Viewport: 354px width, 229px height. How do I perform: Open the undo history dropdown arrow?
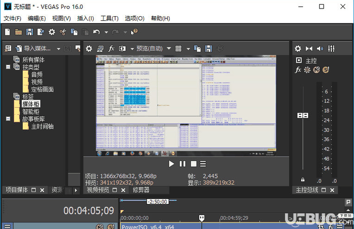coord(106,32)
